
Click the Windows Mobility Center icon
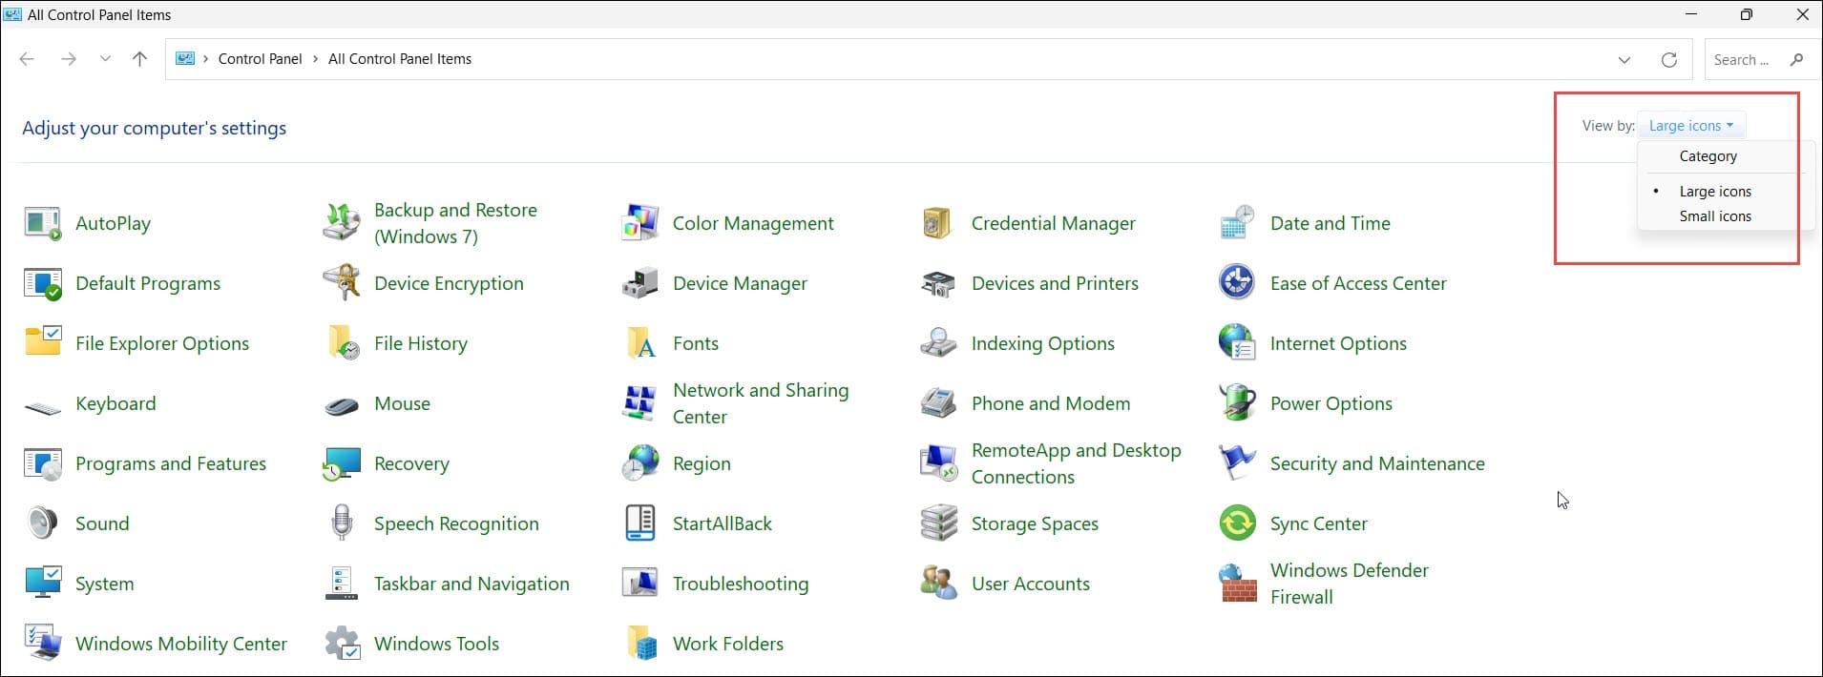[x=43, y=644]
